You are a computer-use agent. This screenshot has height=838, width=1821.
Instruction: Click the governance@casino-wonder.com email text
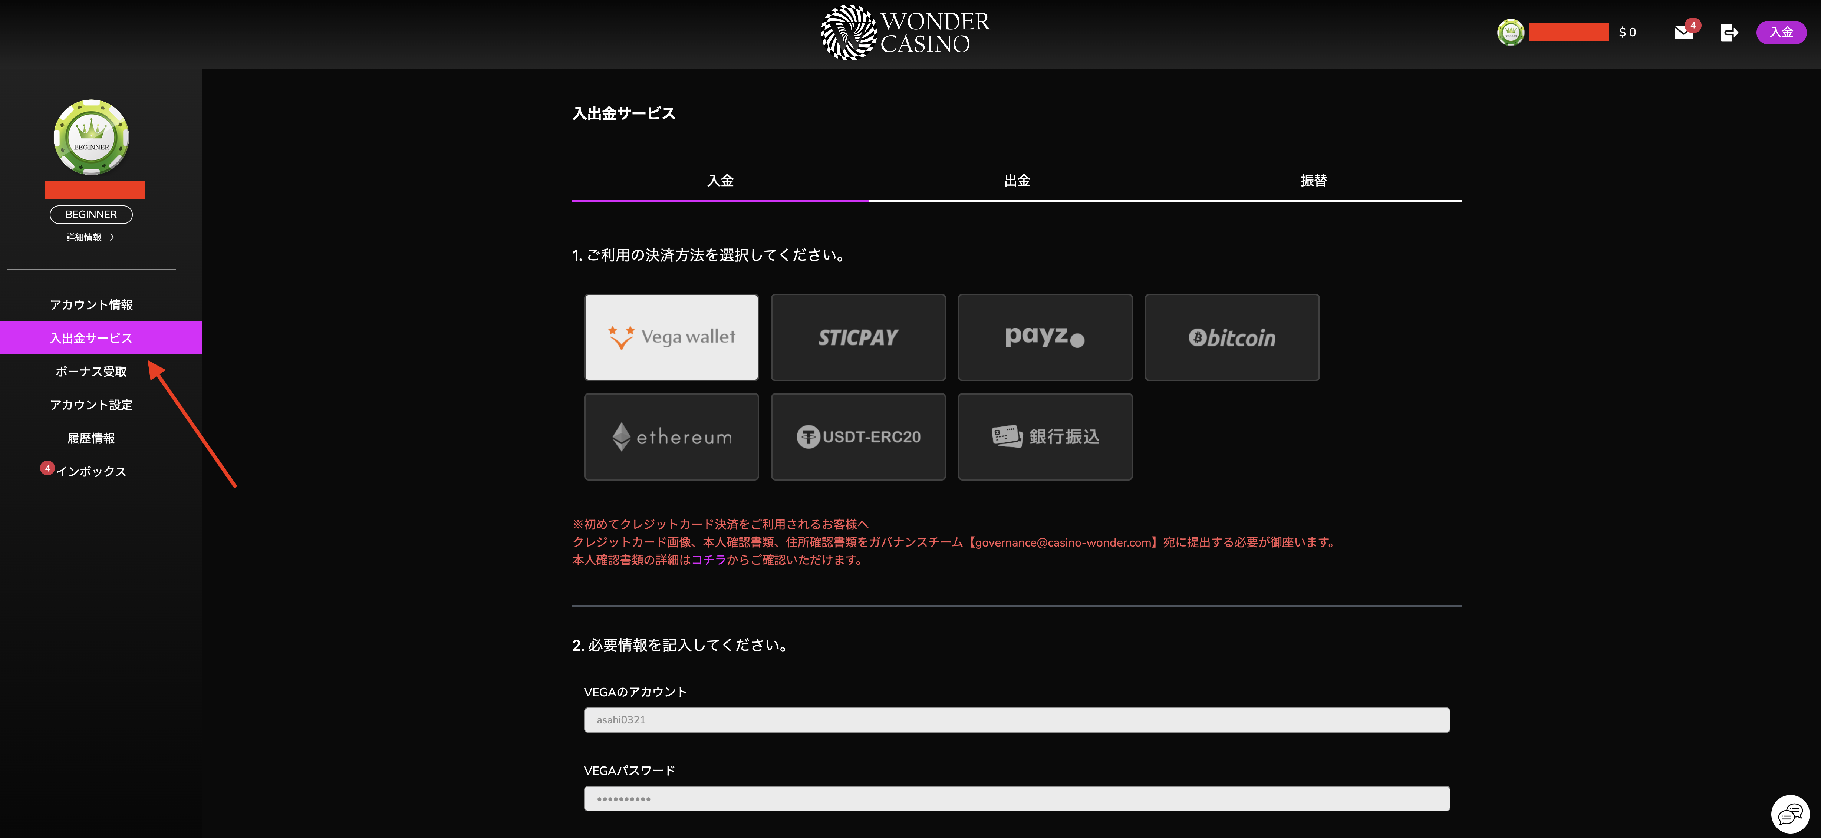coord(1063,542)
